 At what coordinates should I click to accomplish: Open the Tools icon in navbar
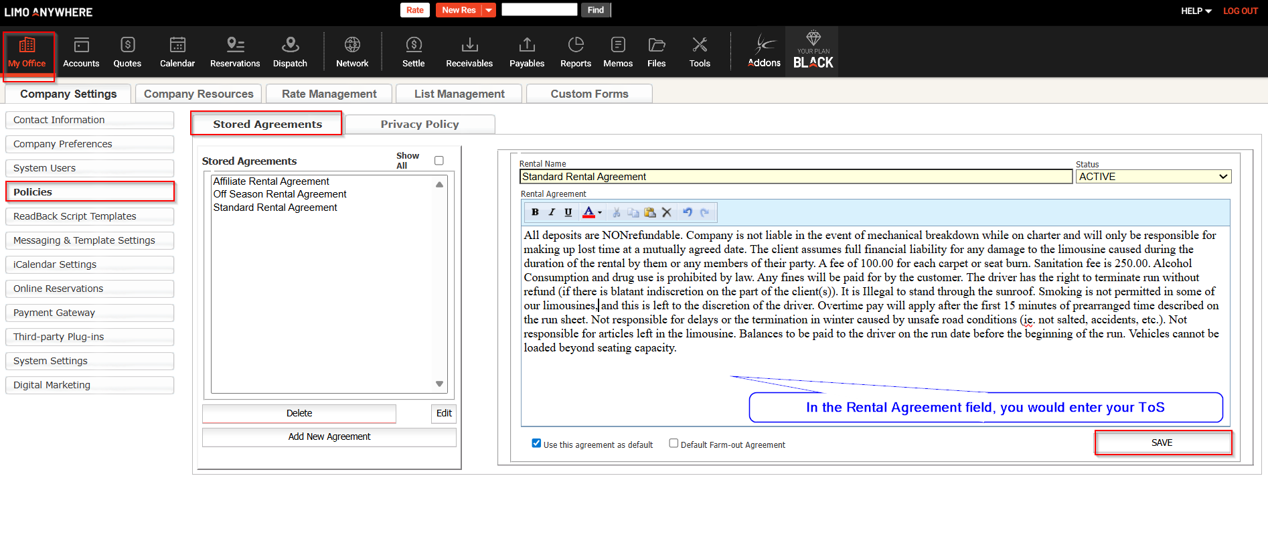coord(700,45)
